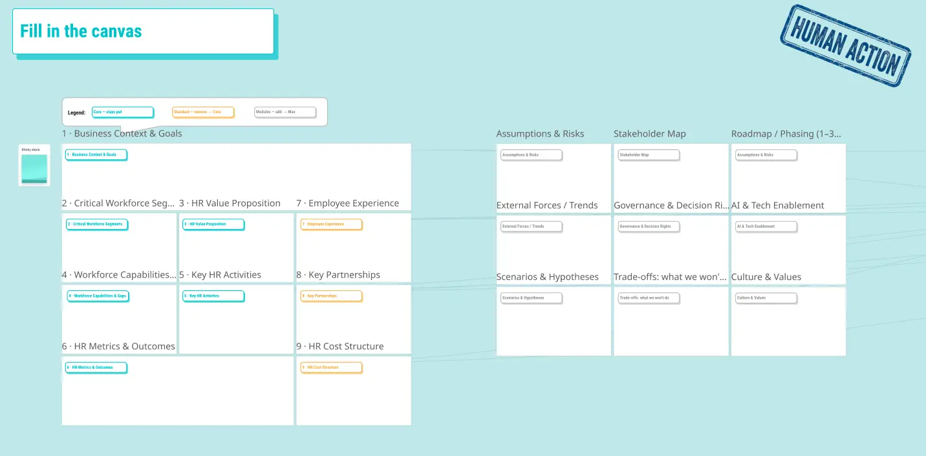Click the "2 · Critical Workforce Seg..." frame heading
926x456 pixels.
click(118, 203)
